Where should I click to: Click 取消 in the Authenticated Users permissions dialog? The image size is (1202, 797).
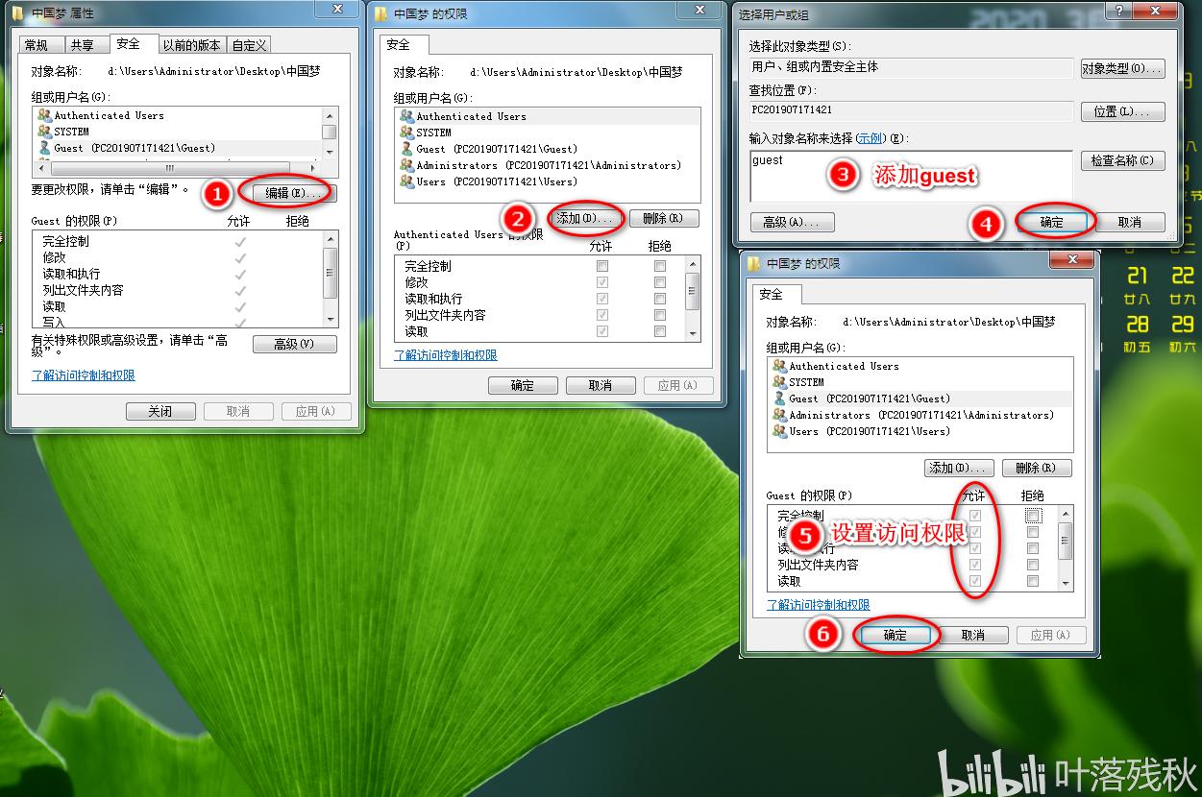pos(601,385)
